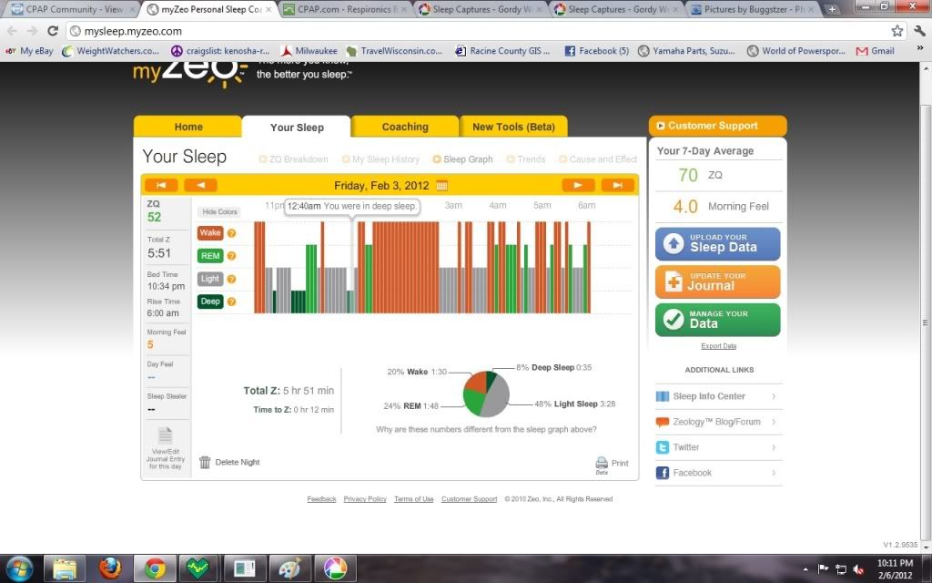This screenshot has width=932, height=583.
Task: Open Firefox from the taskbar
Action: [110, 568]
